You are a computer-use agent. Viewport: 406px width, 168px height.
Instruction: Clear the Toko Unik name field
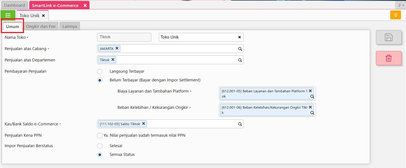click(x=239, y=37)
